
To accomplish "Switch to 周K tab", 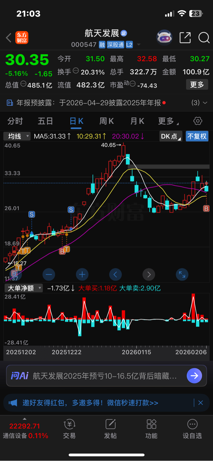I will click(x=106, y=121).
